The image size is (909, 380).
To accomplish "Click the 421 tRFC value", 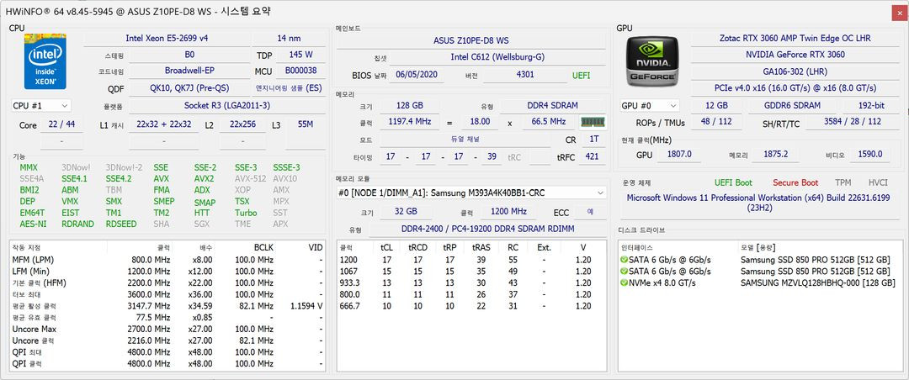I will click(593, 156).
